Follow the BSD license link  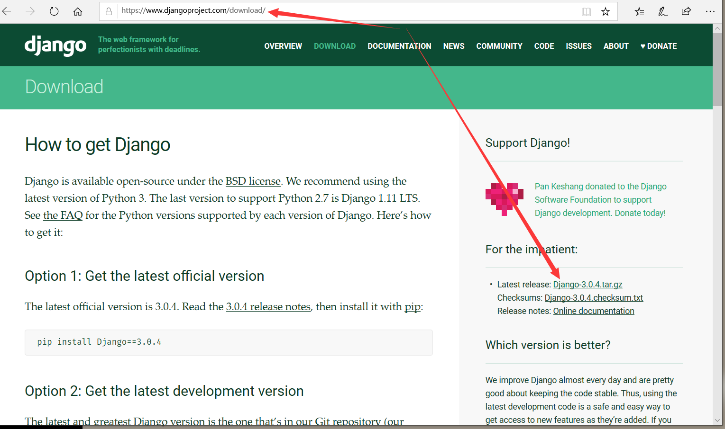click(x=253, y=181)
